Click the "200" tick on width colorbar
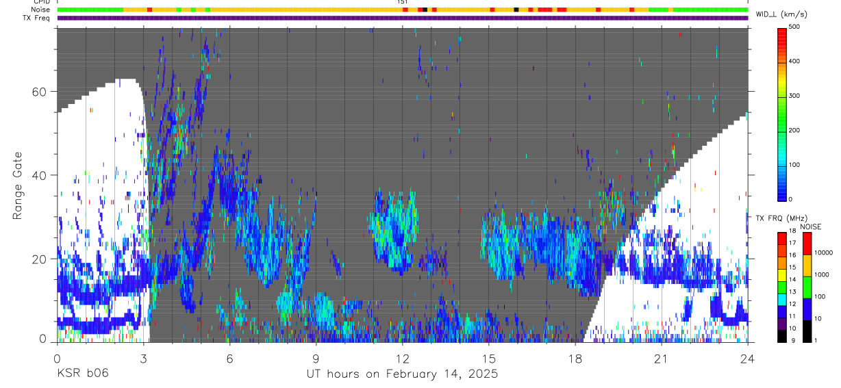The image size is (841, 388). (795, 130)
